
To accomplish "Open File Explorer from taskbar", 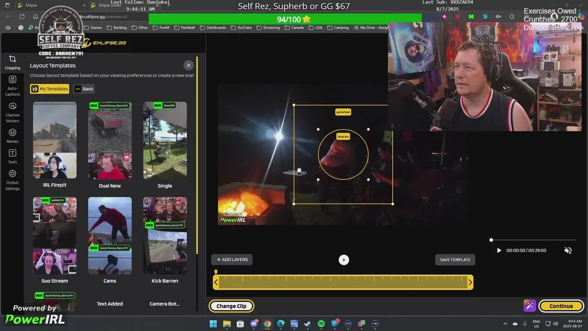I will pyautogui.click(x=226, y=324).
